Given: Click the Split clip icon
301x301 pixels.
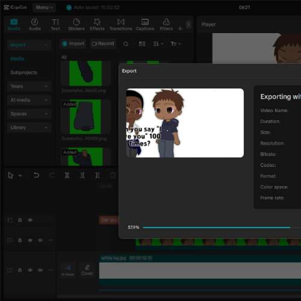Looking at the screenshot, I should (x=67, y=175).
